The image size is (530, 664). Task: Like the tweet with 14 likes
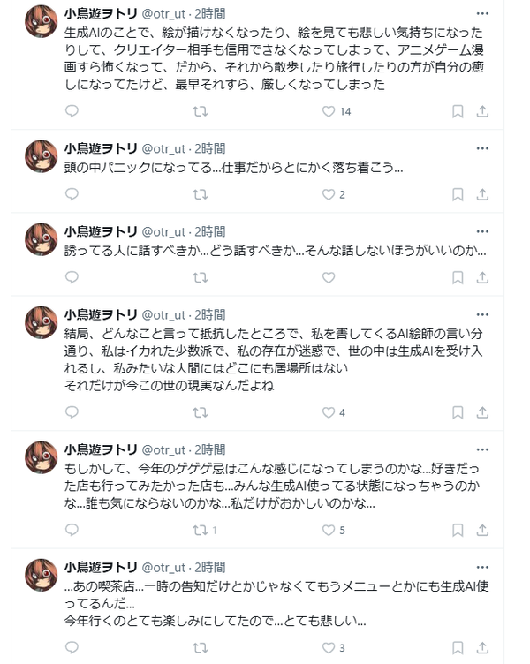pos(329,111)
